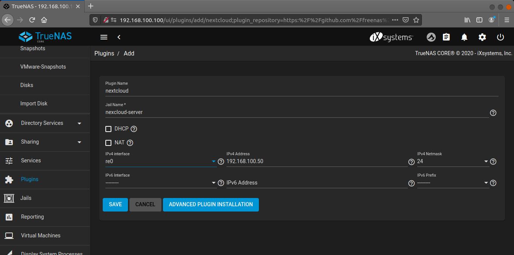Click the alerts circle icon near iXsystems logo

coord(431,37)
